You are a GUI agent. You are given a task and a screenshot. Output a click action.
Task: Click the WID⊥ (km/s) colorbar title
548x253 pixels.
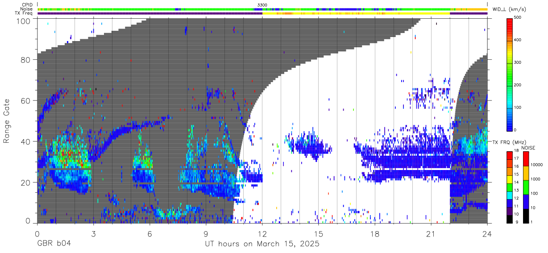(510, 9)
